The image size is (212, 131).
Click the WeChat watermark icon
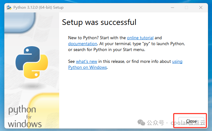141,123
